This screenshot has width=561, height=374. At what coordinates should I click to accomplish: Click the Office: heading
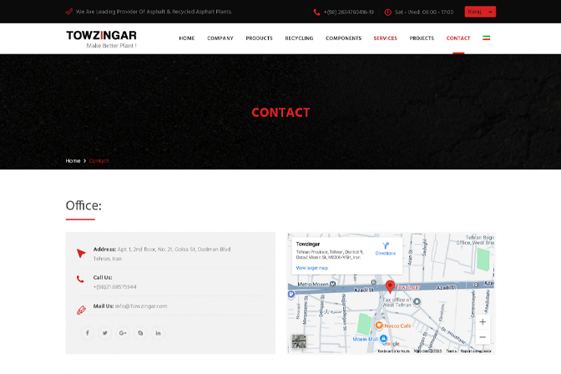[x=83, y=205]
